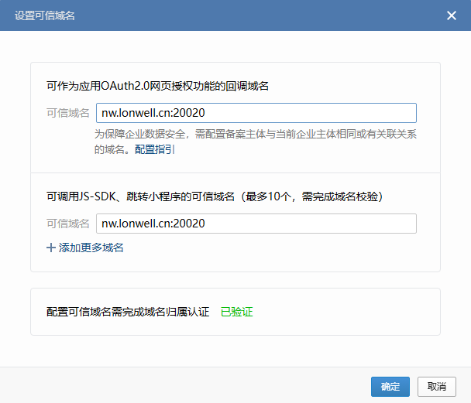This screenshot has width=471, height=403.
Task: Click the 可信域名 label in OAuth2.0 section
Action: (x=67, y=113)
